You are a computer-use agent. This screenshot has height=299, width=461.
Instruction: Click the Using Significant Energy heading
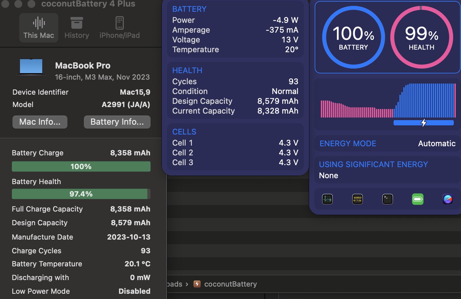pyautogui.click(x=374, y=165)
